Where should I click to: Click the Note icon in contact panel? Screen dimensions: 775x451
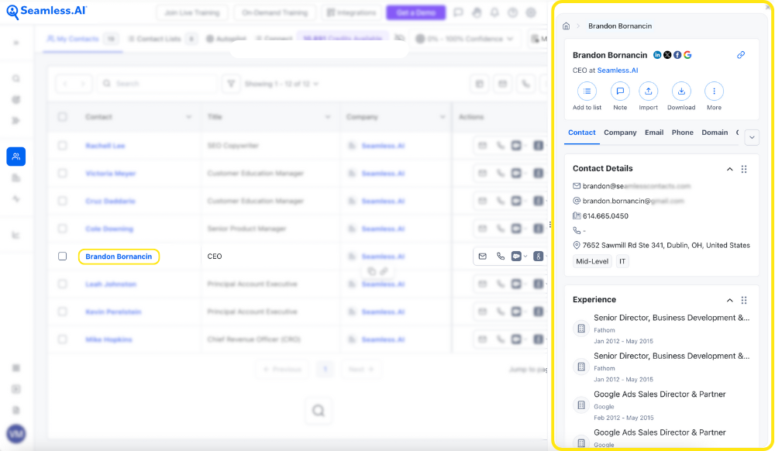(x=620, y=91)
